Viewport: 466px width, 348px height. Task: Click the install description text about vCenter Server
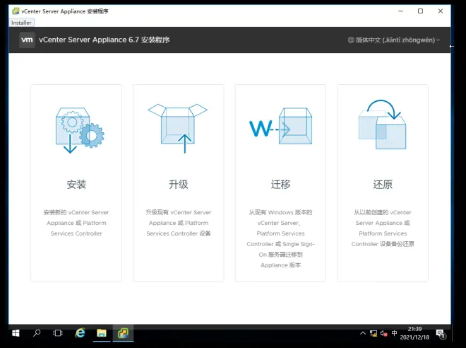pos(76,223)
